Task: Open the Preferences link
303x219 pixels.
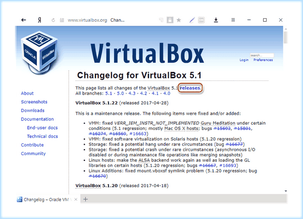Action: 263,60
